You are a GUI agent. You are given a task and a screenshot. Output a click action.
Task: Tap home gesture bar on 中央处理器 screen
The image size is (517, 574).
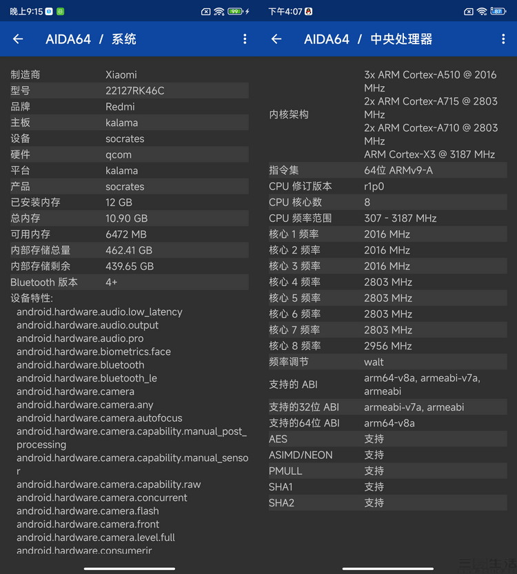click(387, 568)
